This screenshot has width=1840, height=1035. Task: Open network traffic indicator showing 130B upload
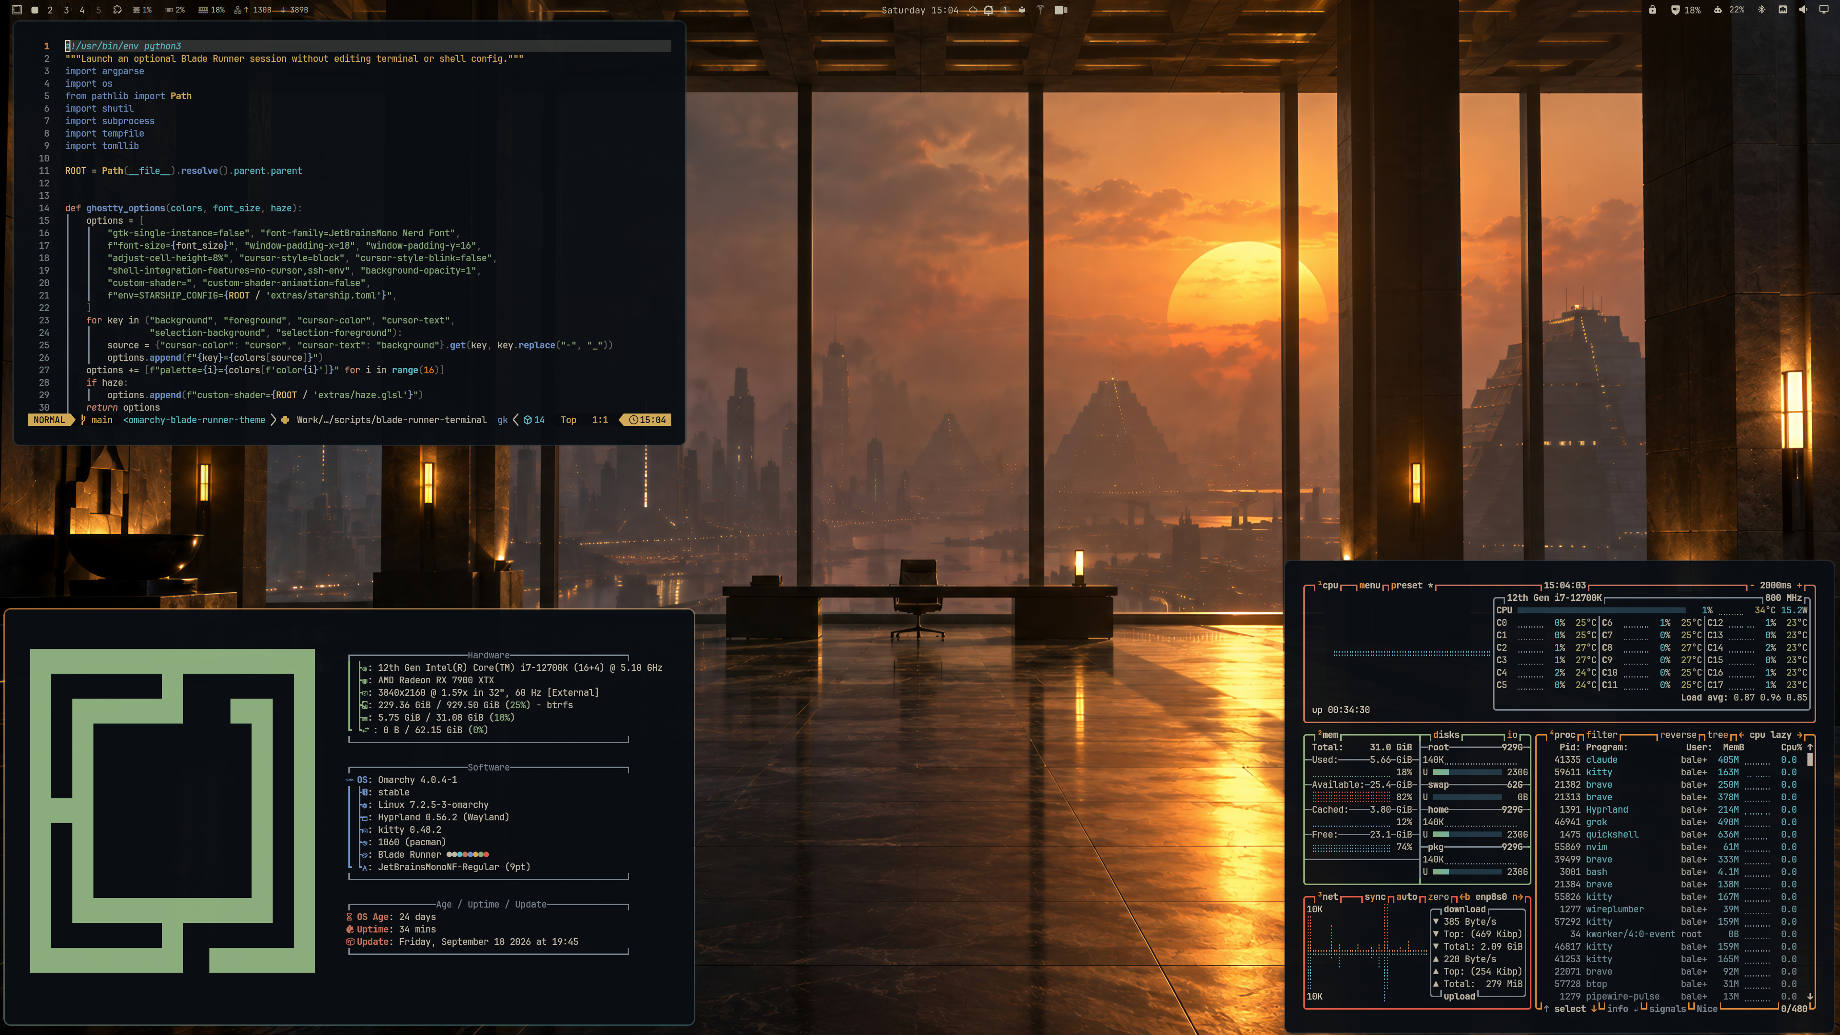[271, 10]
